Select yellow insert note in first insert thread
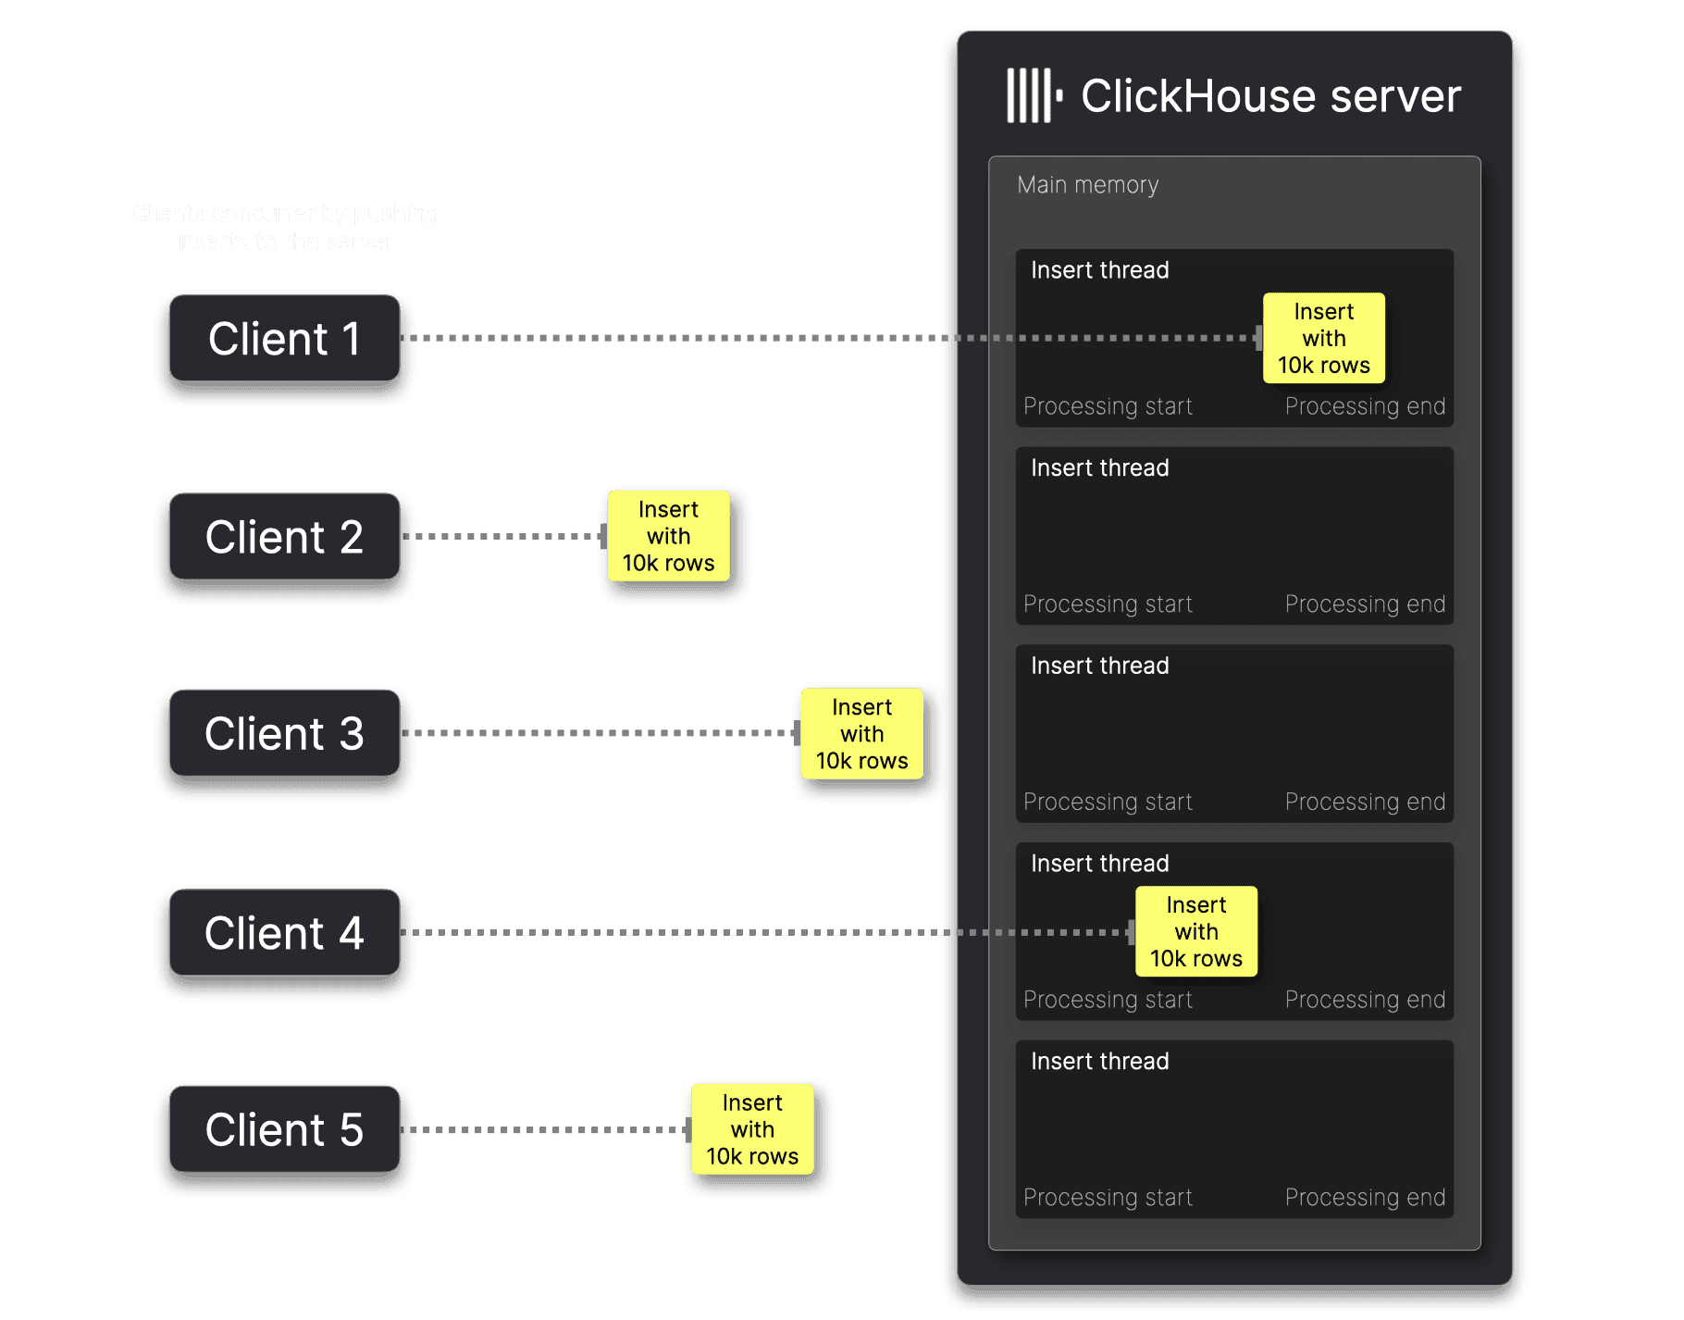Screen dimensions: 1684x1320 (1323, 338)
